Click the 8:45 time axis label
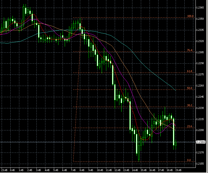The image size is (208, 173). point(82,170)
